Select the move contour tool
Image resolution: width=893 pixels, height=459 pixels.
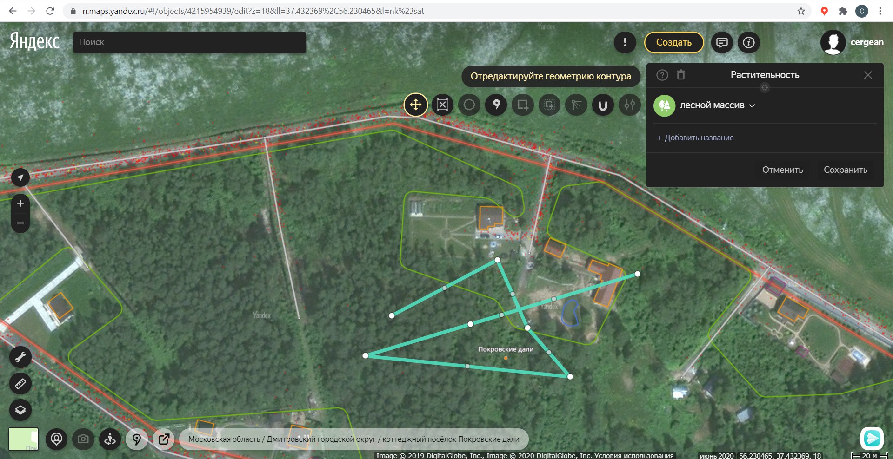coord(415,105)
